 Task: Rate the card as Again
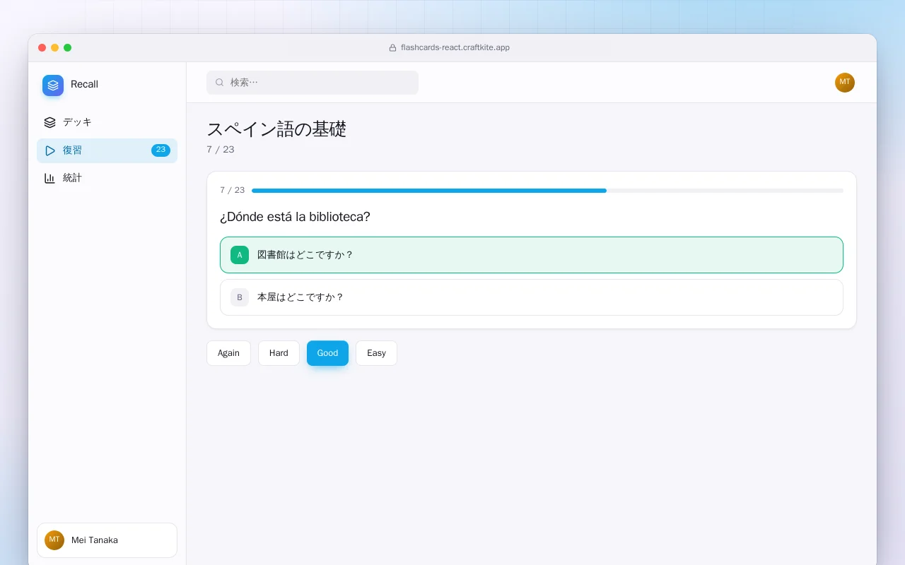228,353
